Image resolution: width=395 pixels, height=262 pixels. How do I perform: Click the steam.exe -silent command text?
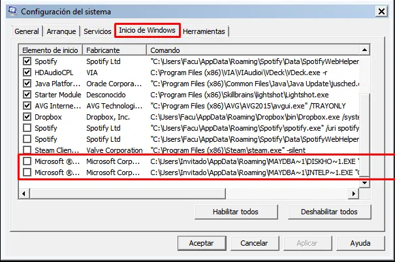(x=228, y=150)
